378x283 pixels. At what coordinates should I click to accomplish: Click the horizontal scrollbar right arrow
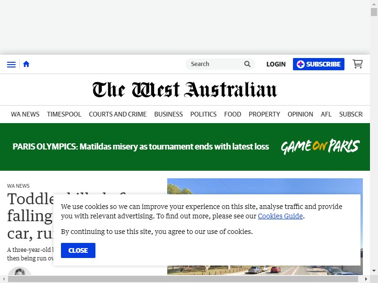pos(366,279)
